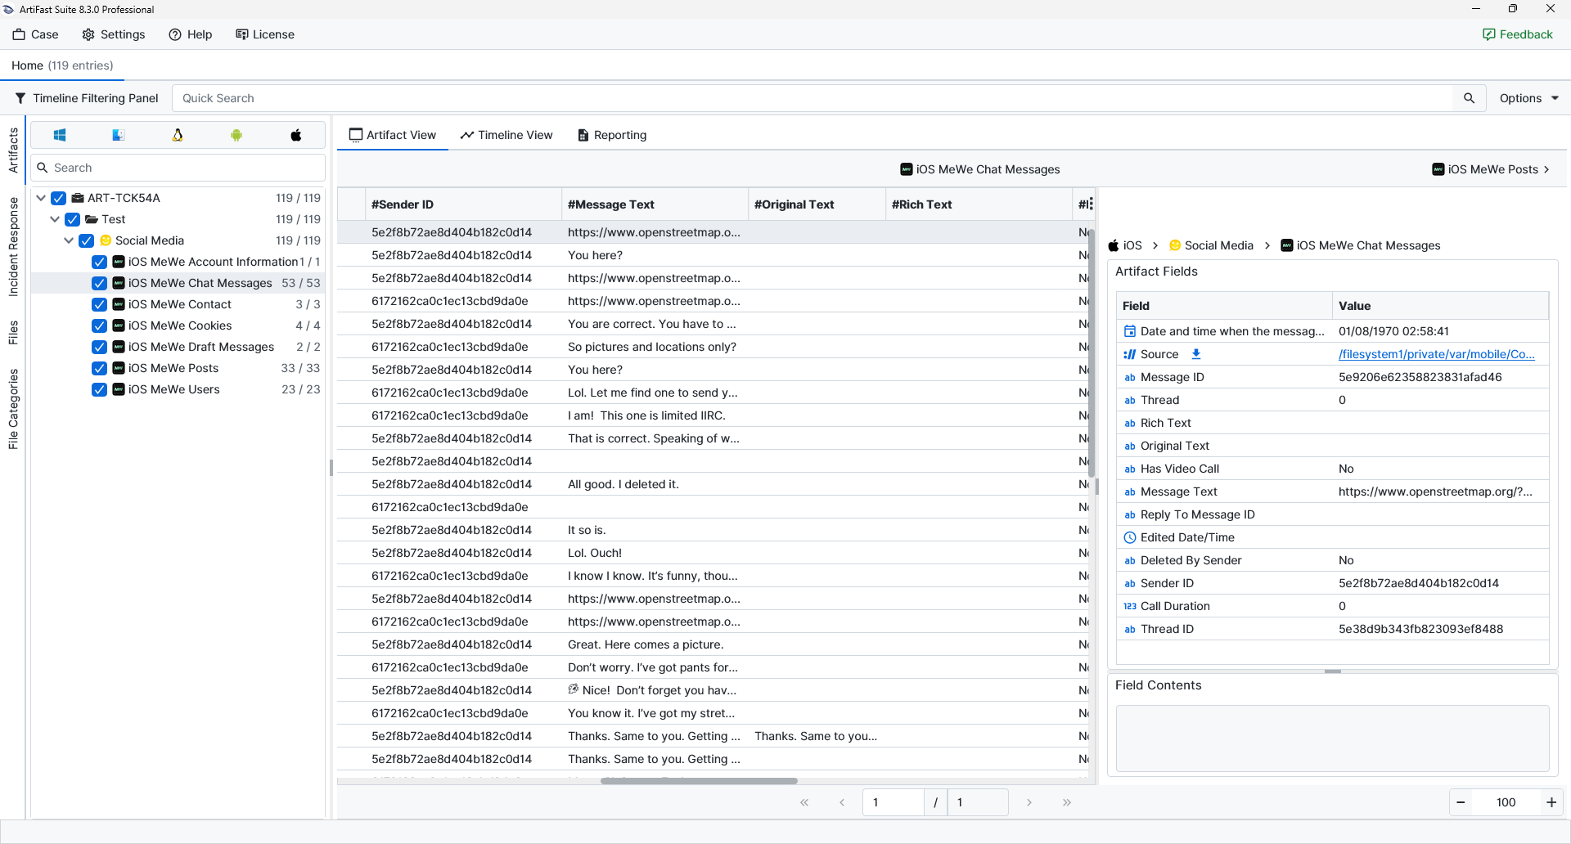The width and height of the screenshot is (1571, 844).
Task: Switch to the Timeline View tab
Action: click(506, 135)
